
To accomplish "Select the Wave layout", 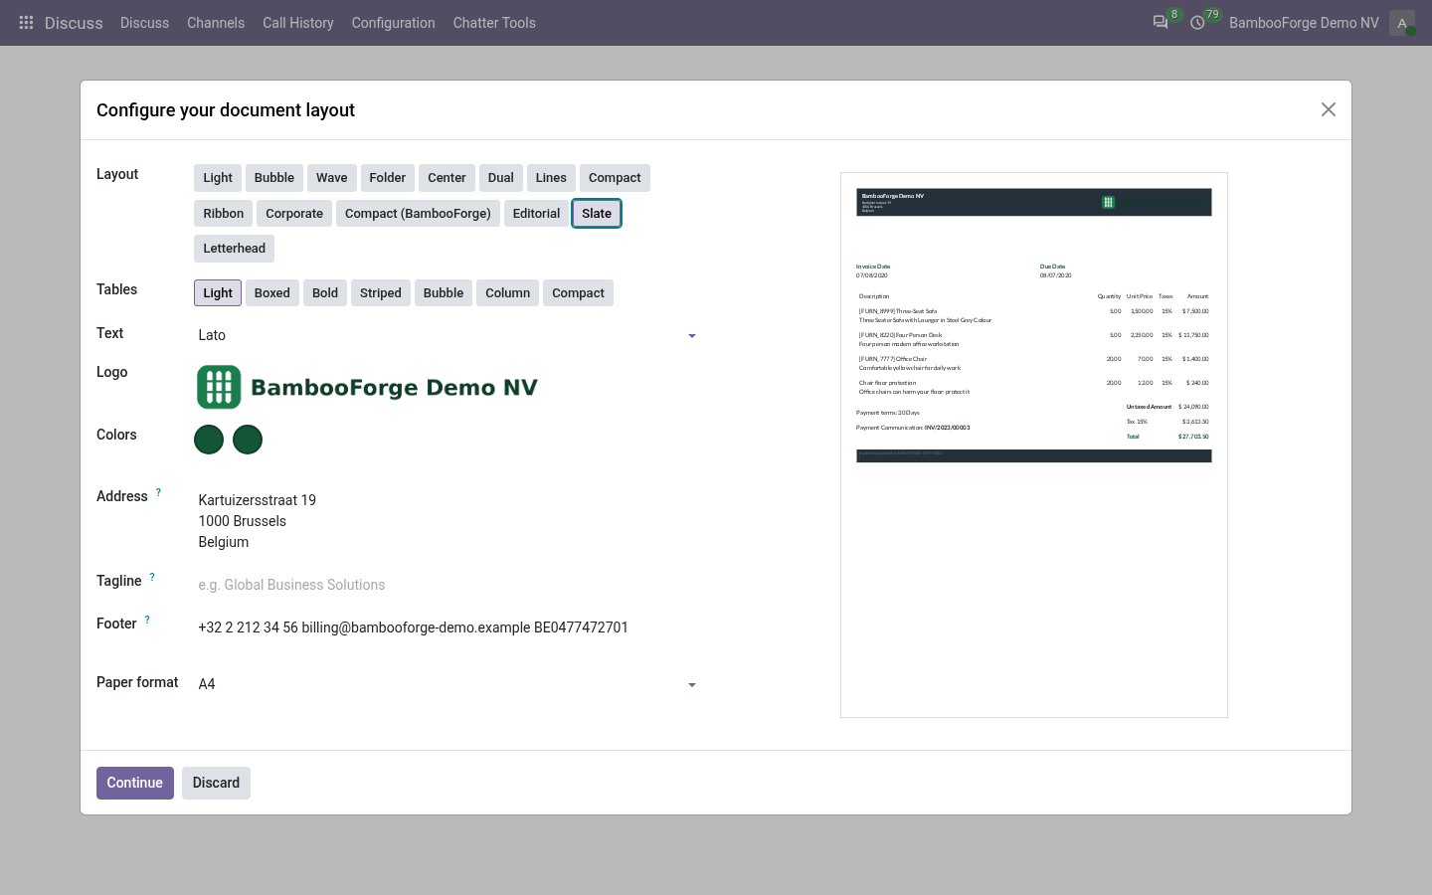I will [x=332, y=178].
